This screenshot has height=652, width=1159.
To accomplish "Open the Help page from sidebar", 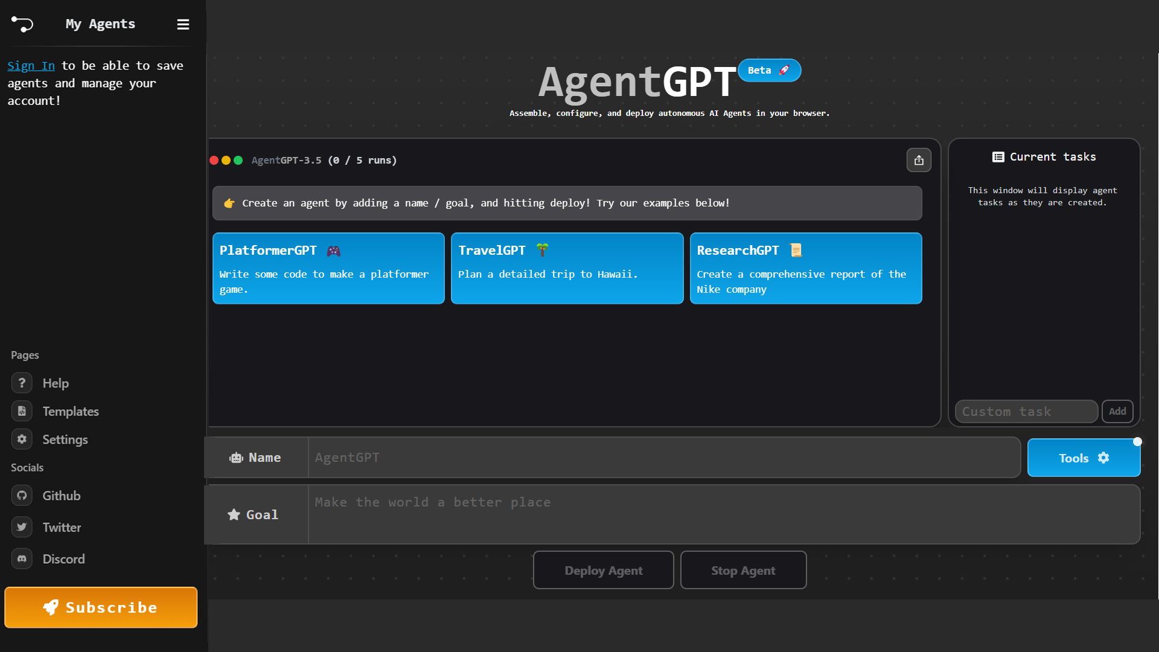I will click(22, 383).
